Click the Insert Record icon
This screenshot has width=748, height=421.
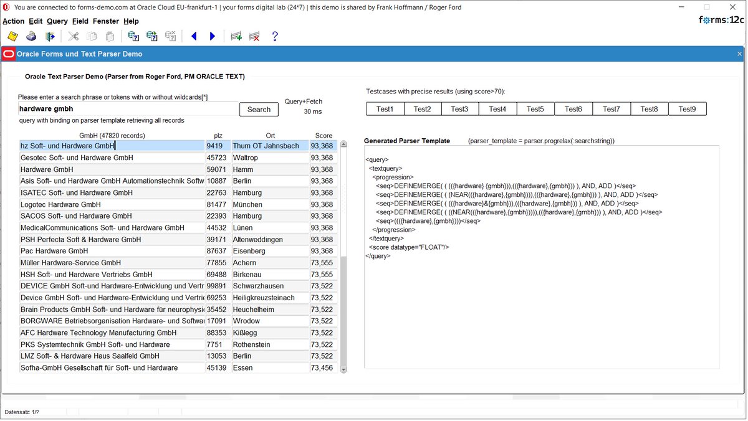coord(236,36)
